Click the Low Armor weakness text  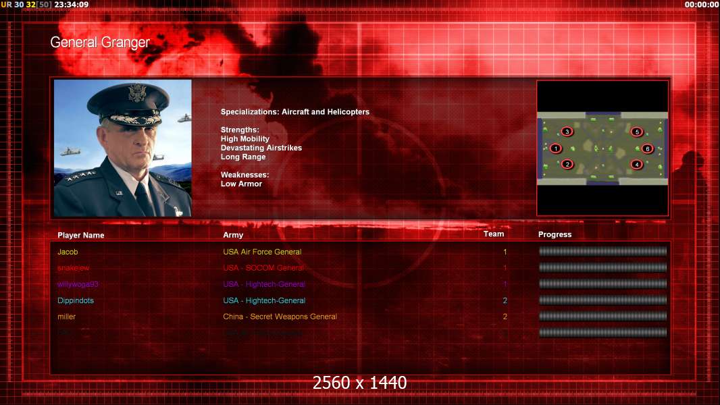241,184
